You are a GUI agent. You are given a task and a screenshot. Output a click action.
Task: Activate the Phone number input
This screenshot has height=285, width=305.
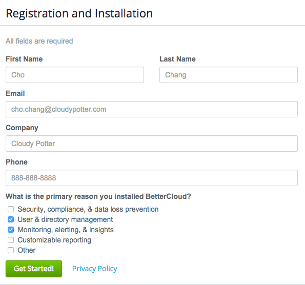pyautogui.click(x=152, y=178)
